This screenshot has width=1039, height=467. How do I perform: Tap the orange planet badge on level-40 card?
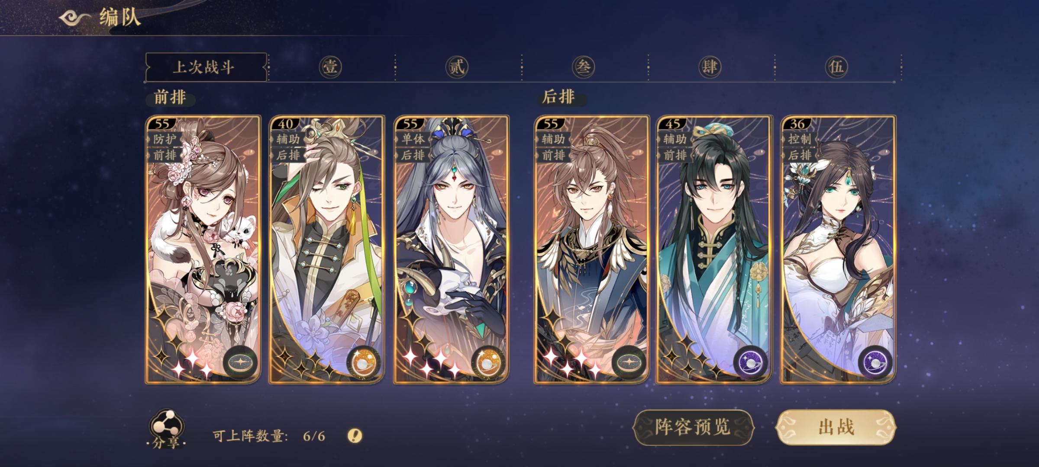(x=365, y=363)
